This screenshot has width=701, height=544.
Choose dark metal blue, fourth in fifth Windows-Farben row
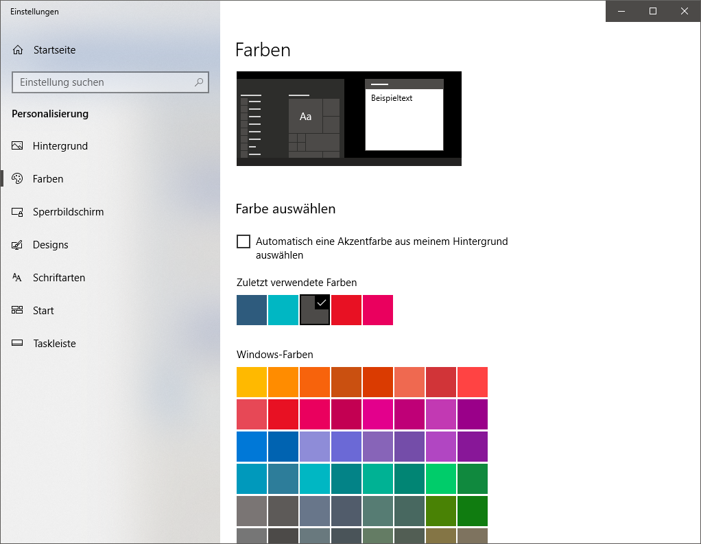tap(346, 511)
